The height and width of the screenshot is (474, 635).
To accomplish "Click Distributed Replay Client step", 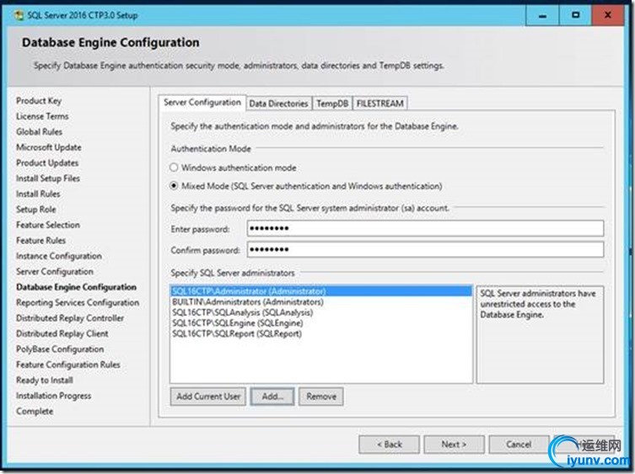I will tap(62, 333).
